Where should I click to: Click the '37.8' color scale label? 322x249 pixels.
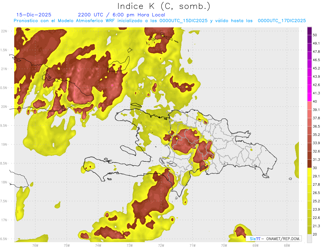[316, 118]
